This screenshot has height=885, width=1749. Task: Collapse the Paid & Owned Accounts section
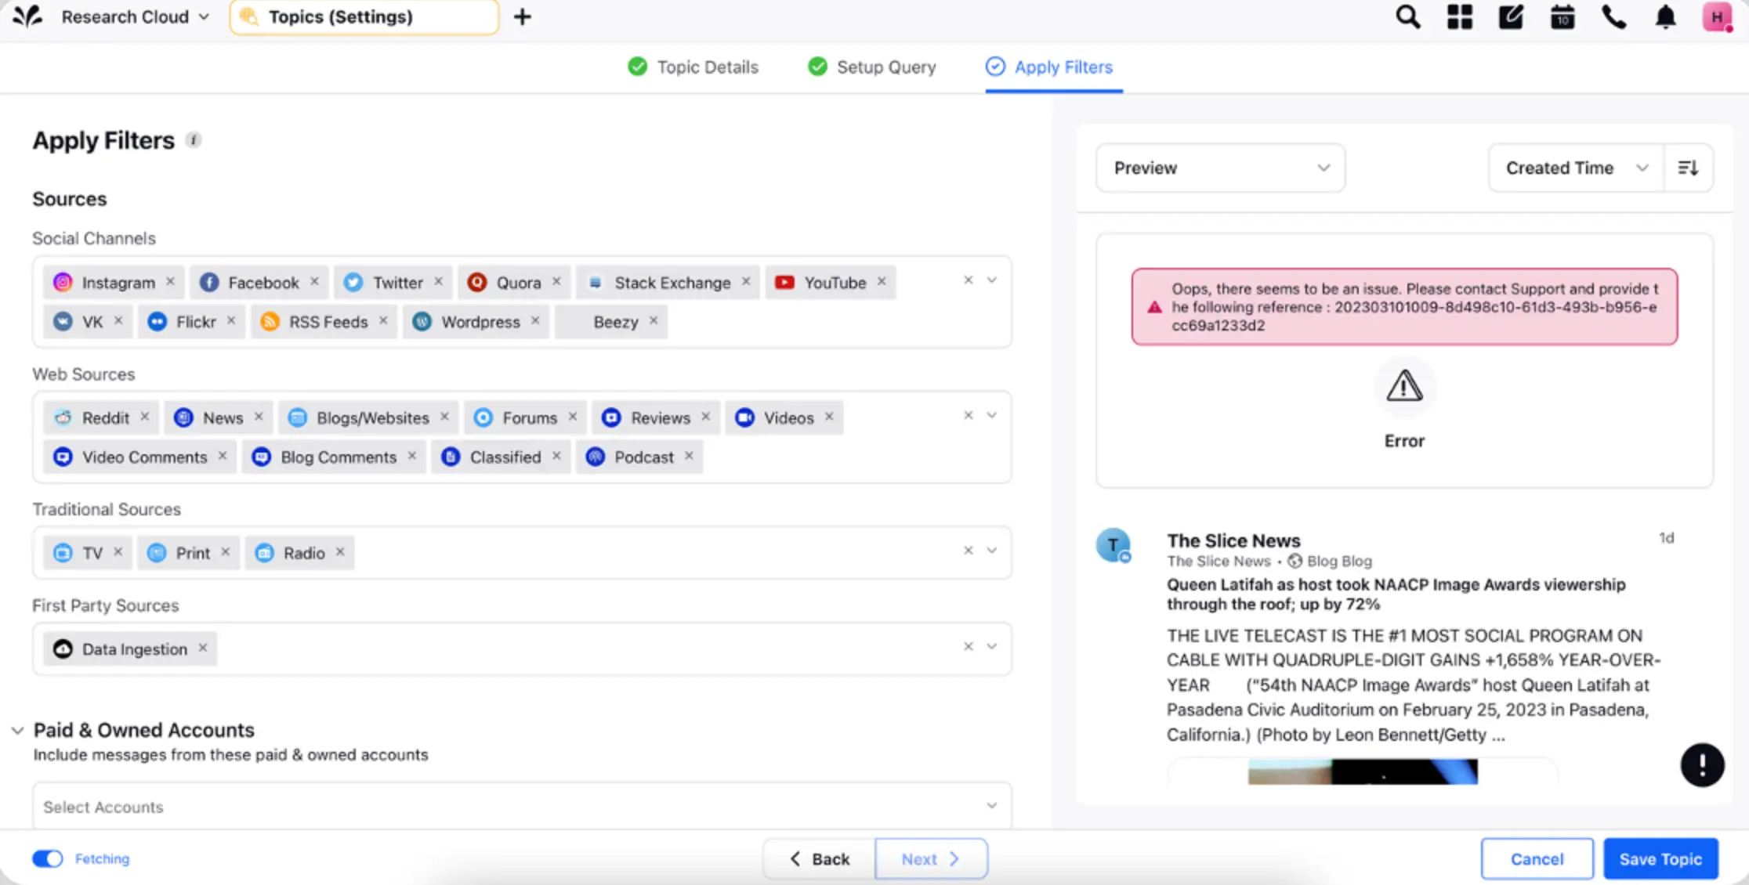(17, 731)
